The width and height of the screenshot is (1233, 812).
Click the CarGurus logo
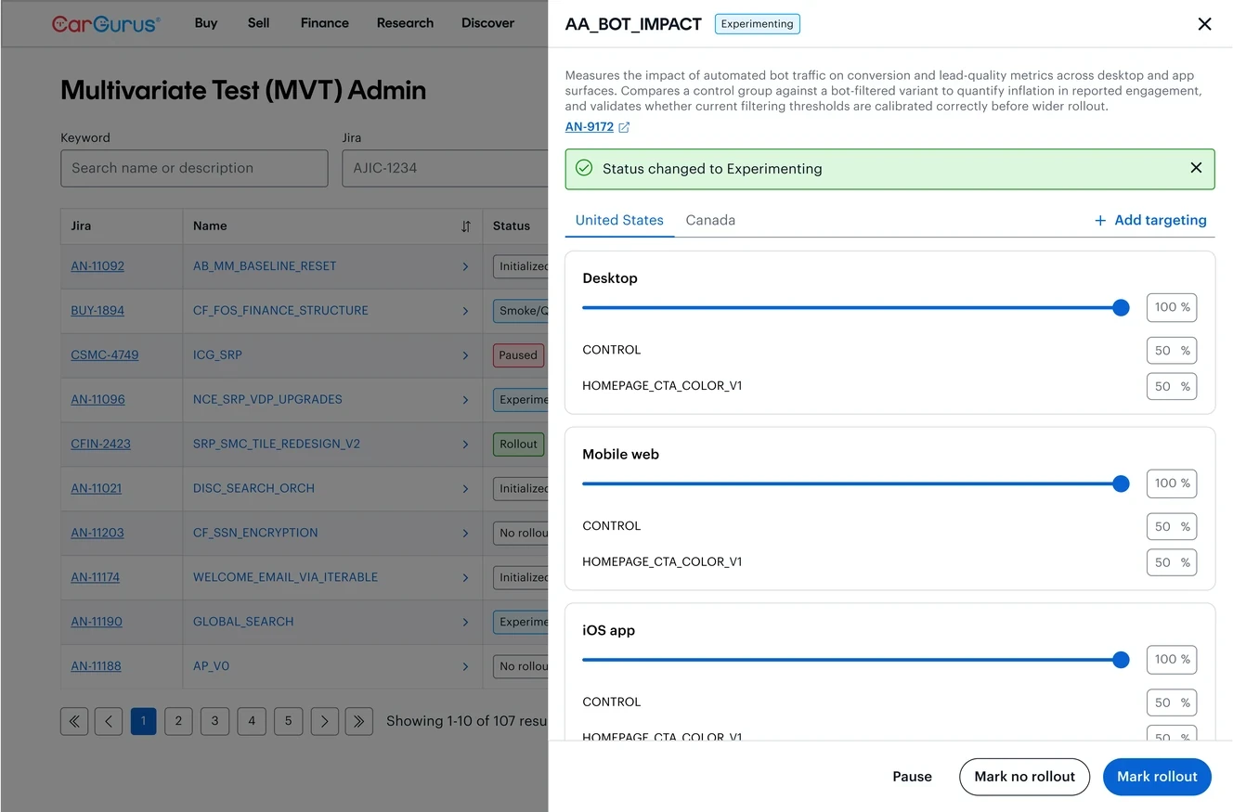coord(106,23)
